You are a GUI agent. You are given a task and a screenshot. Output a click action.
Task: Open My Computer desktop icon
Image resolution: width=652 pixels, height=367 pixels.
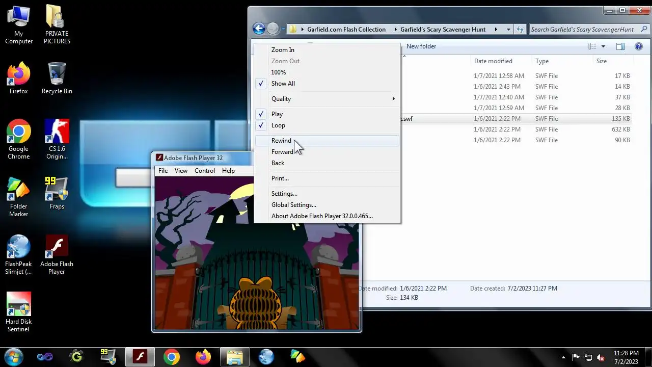19,24
